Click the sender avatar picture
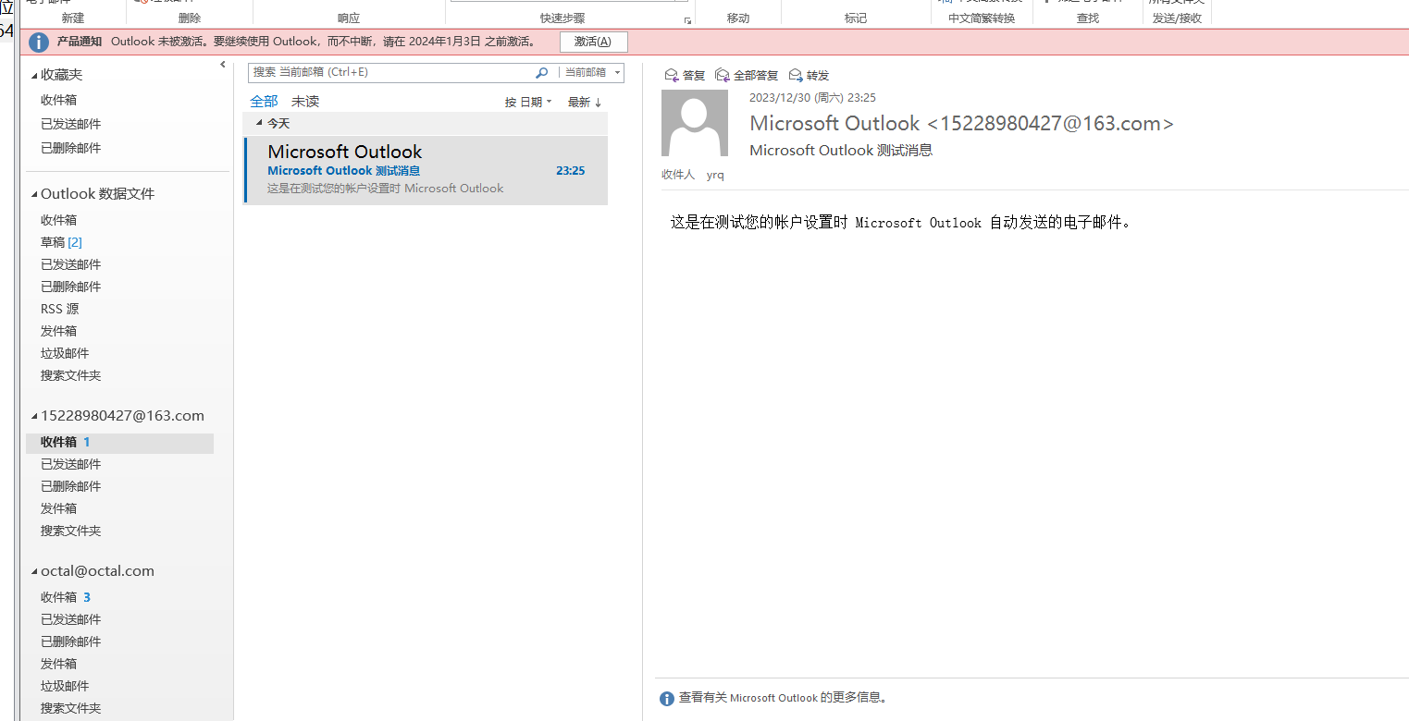The width and height of the screenshot is (1409, 721). (695, 123)
